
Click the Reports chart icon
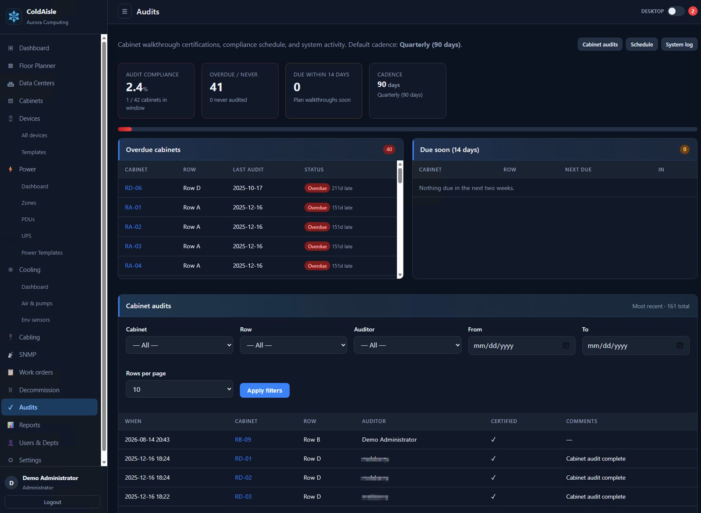11,425
